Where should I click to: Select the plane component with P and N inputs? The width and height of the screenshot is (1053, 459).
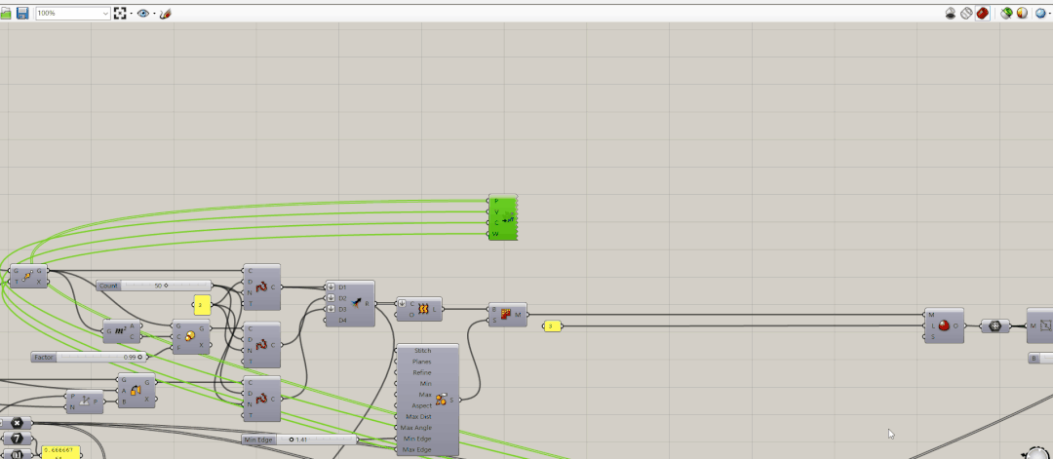click(85, 402)
